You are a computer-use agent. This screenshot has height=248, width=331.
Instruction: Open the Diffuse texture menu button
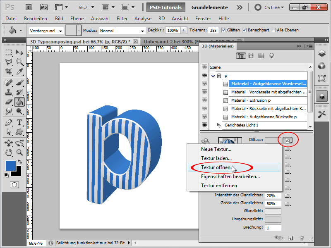point(288,140)
